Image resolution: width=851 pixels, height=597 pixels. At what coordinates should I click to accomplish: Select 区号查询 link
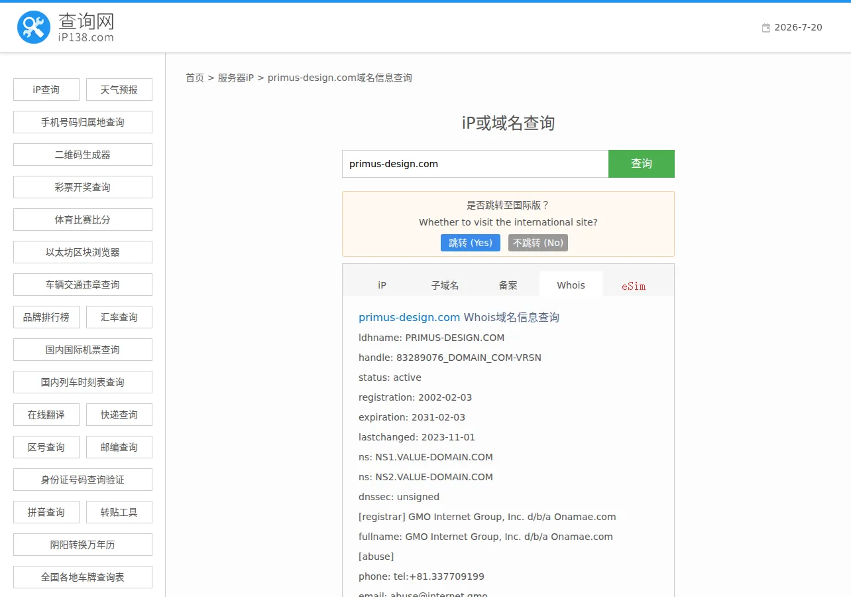coord(46,447)
